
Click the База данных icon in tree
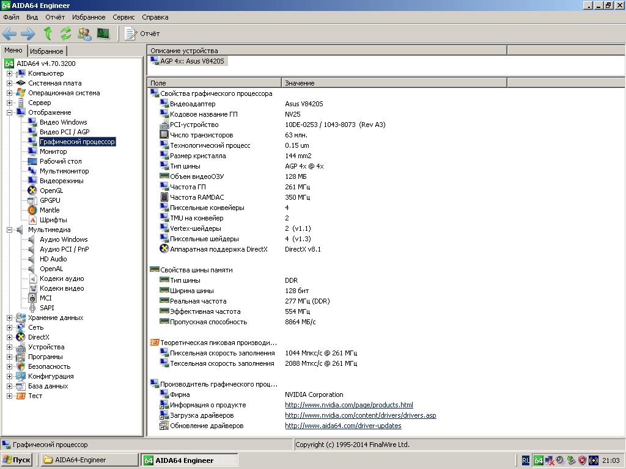pyautogui.click(x=21, y=386)
